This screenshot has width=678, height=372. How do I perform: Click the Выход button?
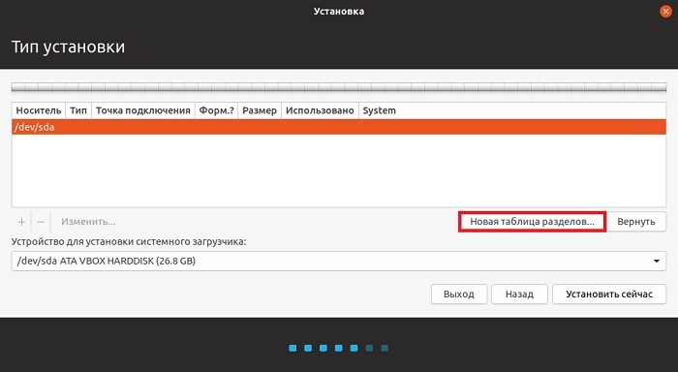tap(459, 294)
